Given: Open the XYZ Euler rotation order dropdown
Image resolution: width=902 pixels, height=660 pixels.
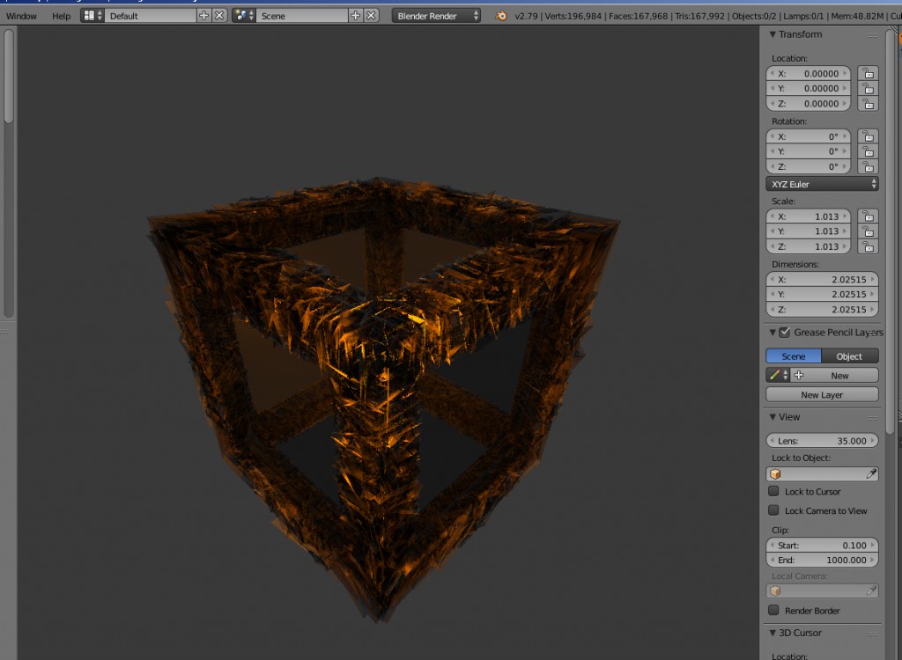Looking at the screenshot, I should pyautogui.click(x=819, y=184).
